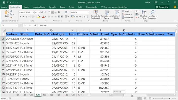The image size is (178, 100).
Task: Open Classificar e Filtrar menu
Action: click(144, 15)
